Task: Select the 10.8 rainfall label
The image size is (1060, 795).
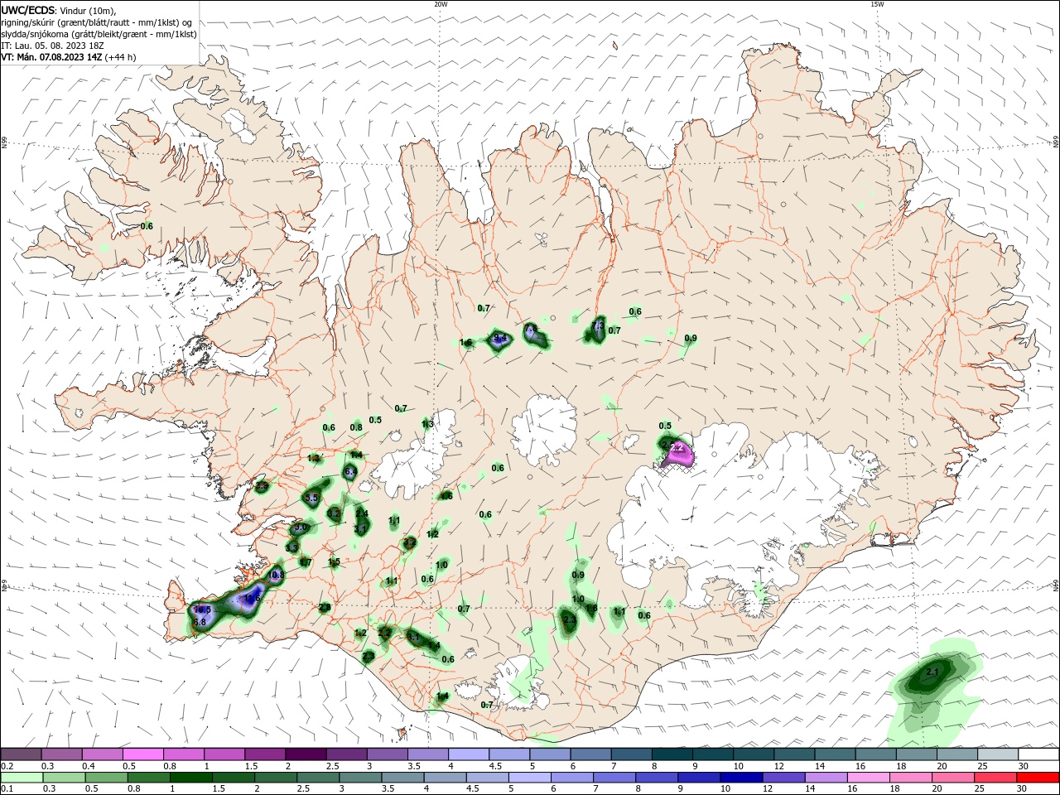Action: (x=276, y=575)
